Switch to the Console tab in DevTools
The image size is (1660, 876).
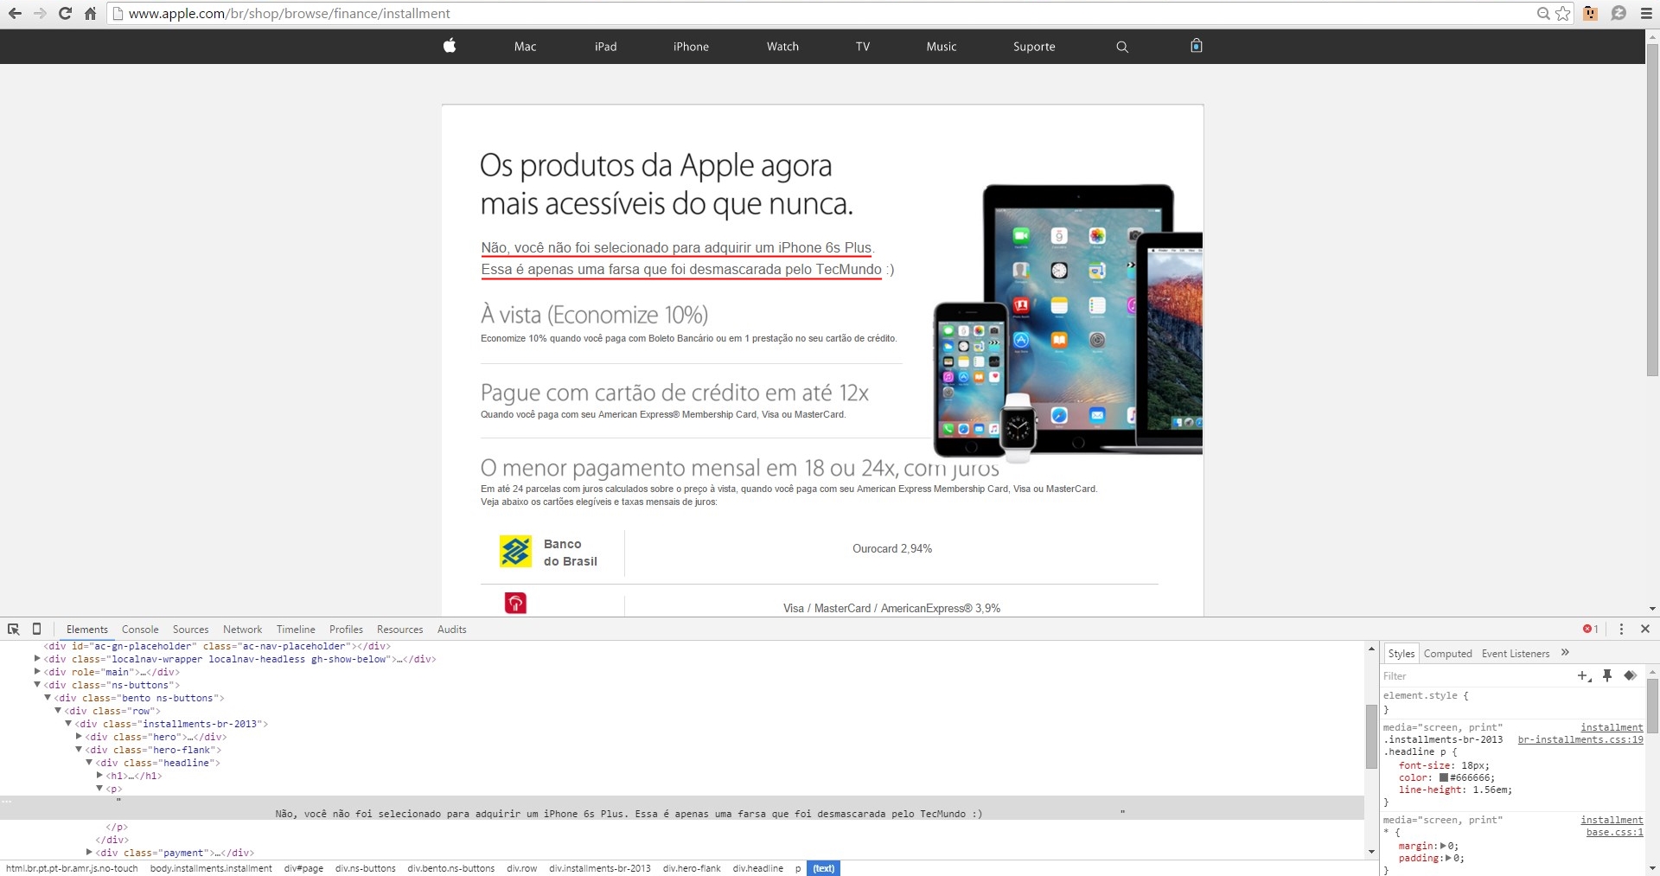pos(140,630)
